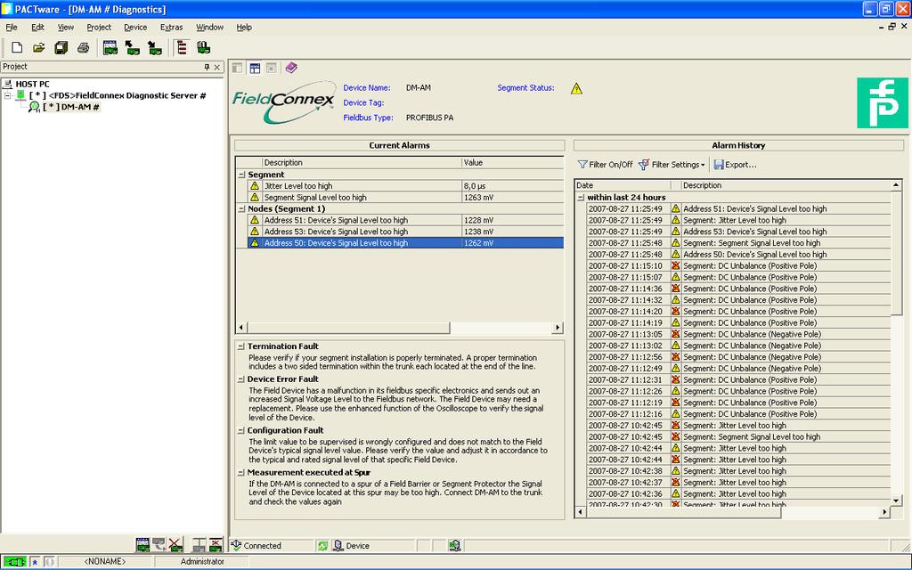Collapse Nodes (Segment 1) group
The width and height of the screenshot is (912, 570).
(x=241, y=208)
